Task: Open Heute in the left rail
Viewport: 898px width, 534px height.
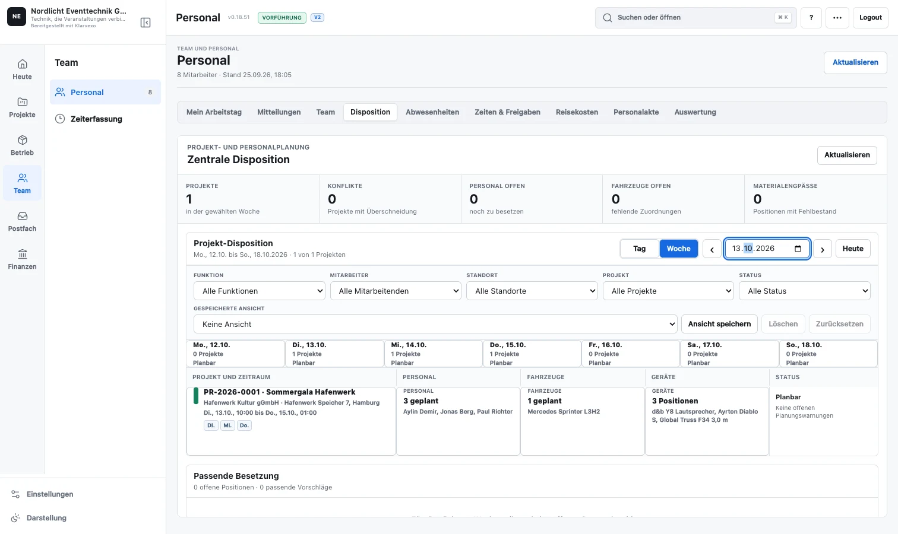Action: 23,69
